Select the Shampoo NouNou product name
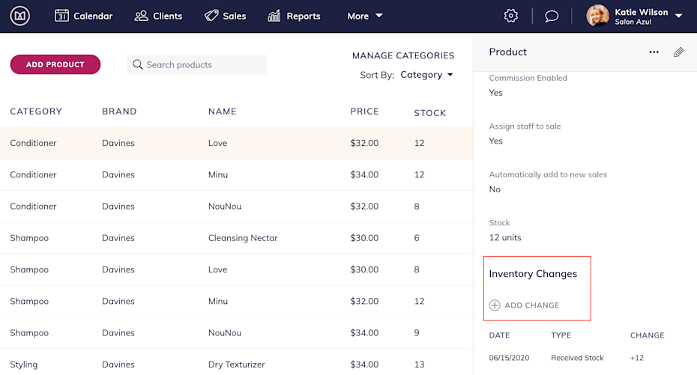Viewport: 697px width, 375px height. [x=225, y=333]
